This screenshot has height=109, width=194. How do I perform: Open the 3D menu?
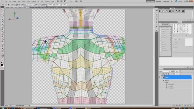click(38, 1)
